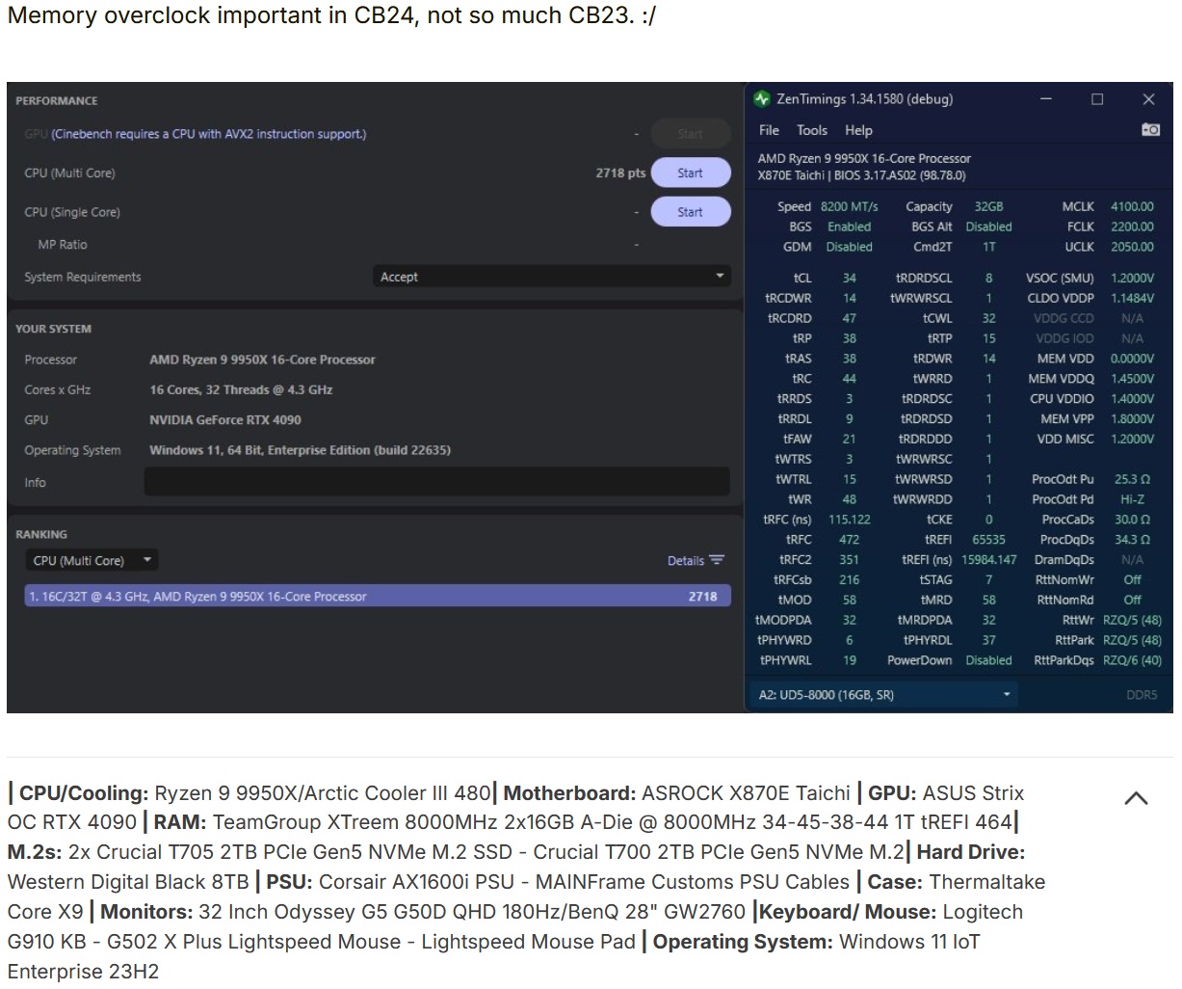This screenshot has width=1182, height=989.
Task: Click the 2718 pts score
Action: point(620,174)
